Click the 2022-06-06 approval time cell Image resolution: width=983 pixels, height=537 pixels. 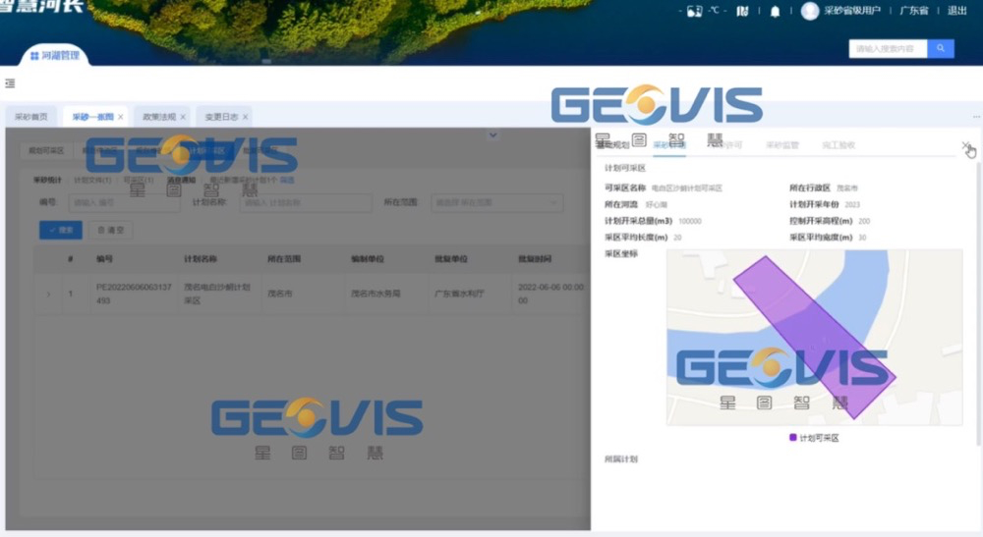pyautogui.click(x=551, y=294)
